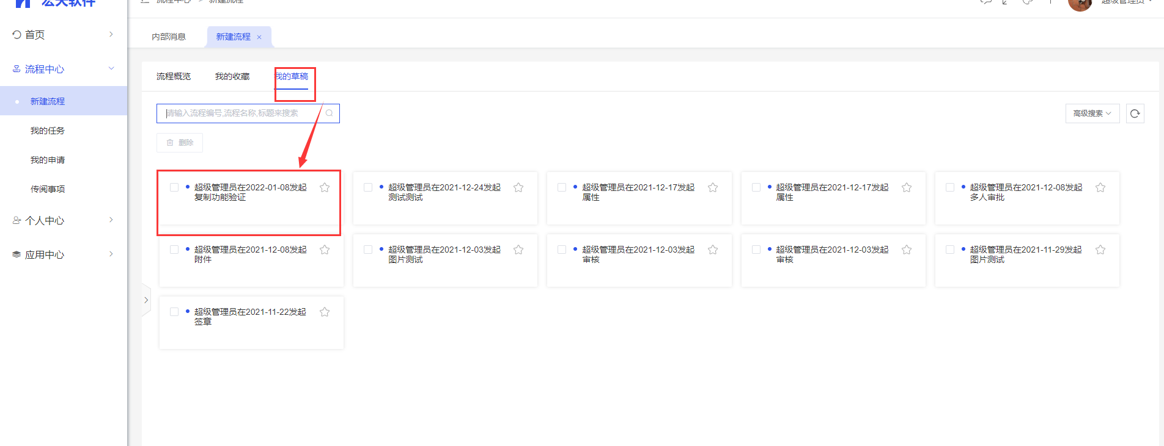Click the 首页 home icon in sidebar
The image size is (1164, 446).
pos(17,35)
